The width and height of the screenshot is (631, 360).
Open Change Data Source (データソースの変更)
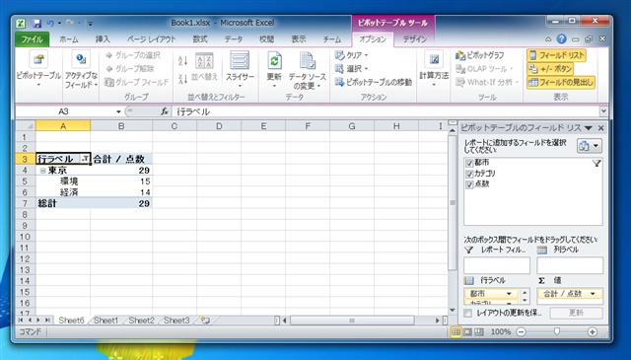point(307,70)
